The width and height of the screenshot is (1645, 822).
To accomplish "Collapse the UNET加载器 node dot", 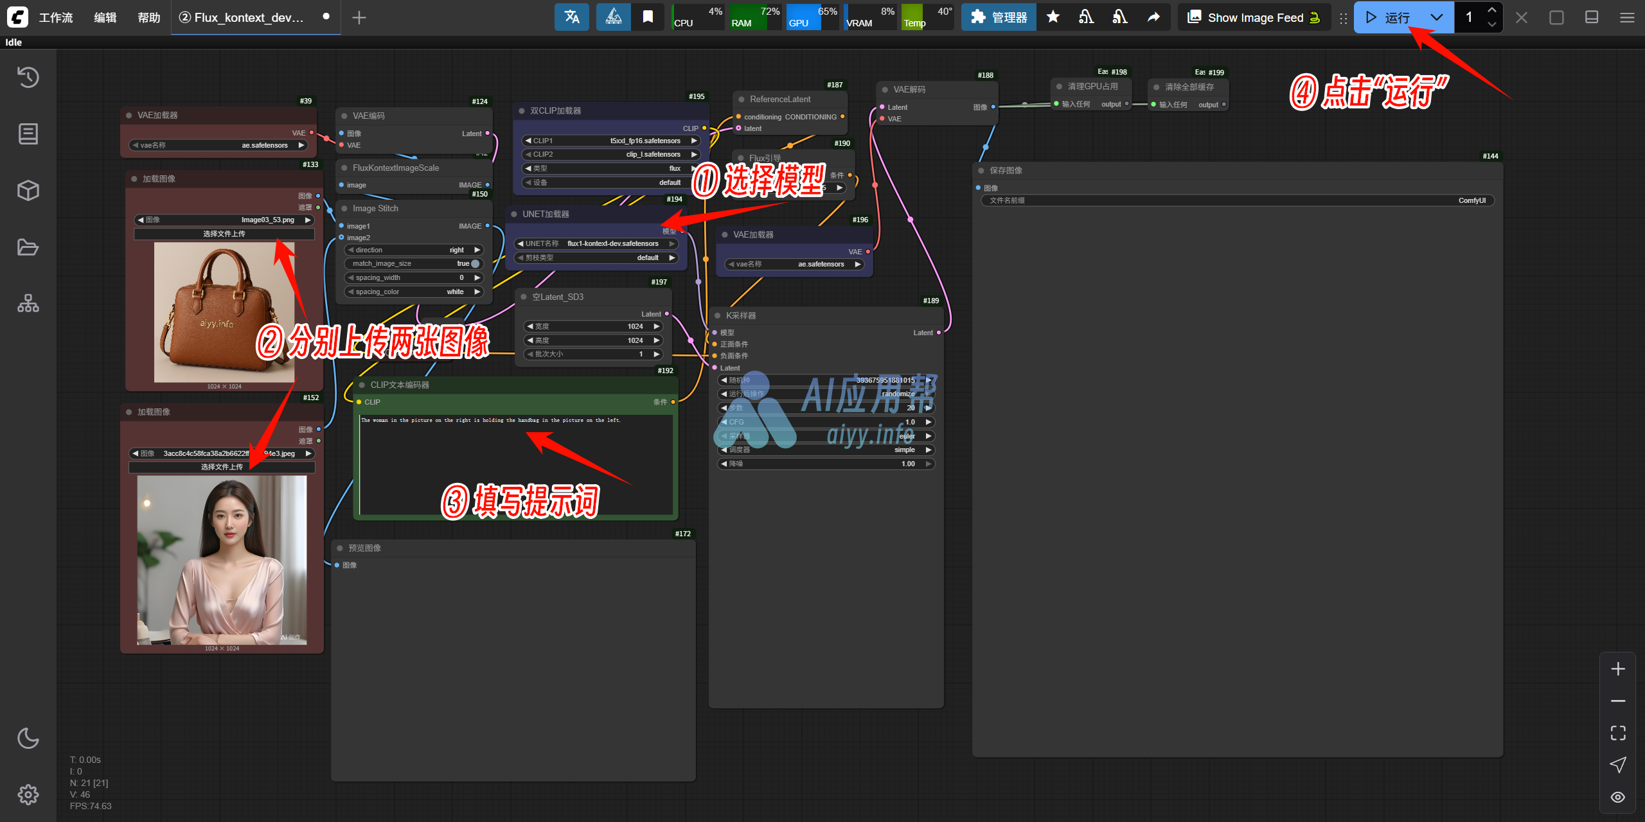I will (x=514, y=214).
